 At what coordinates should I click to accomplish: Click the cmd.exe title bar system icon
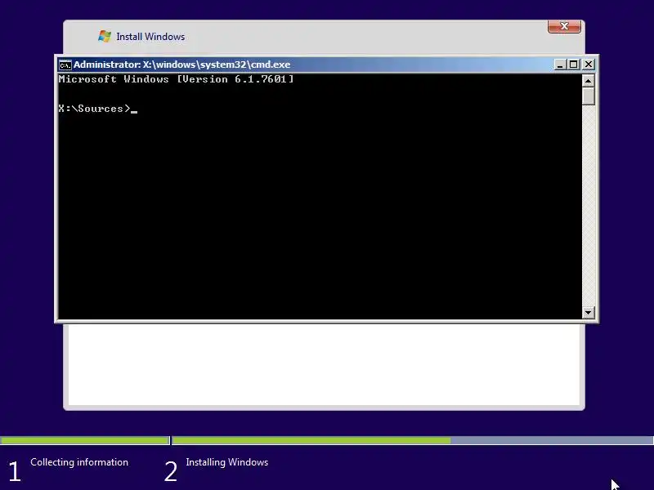click(x=65, y=65)
